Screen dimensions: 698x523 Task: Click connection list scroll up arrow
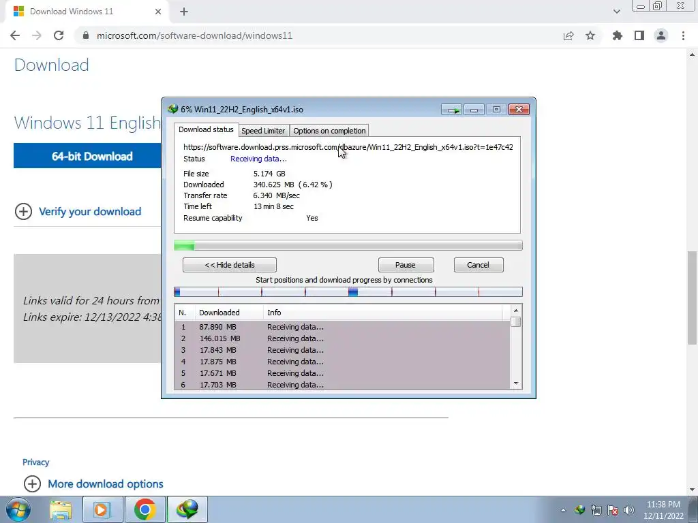pos(516,311)
